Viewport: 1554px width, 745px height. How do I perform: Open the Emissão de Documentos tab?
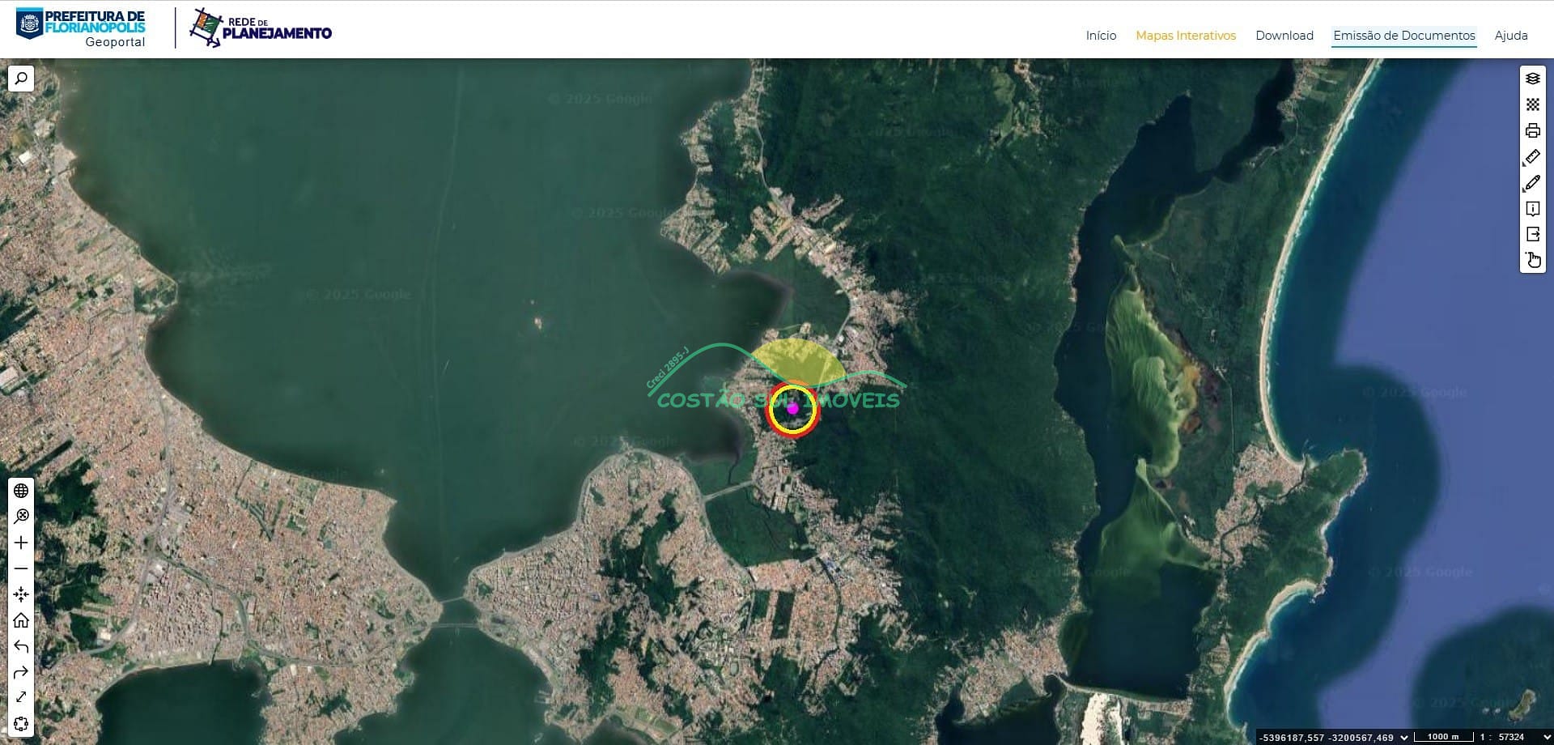click(x=1403, y=36)
